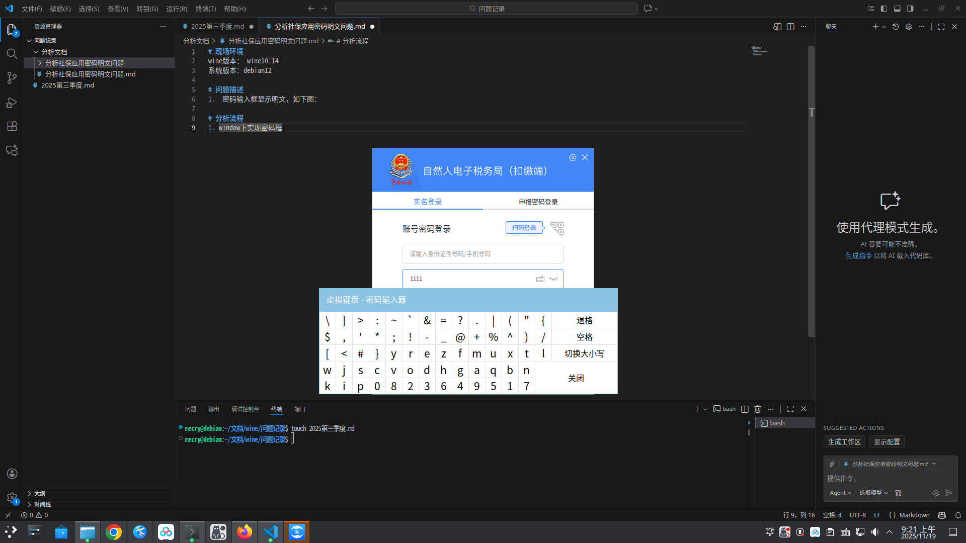
Task: Open the Search view in sidebar
Action: 12,54
